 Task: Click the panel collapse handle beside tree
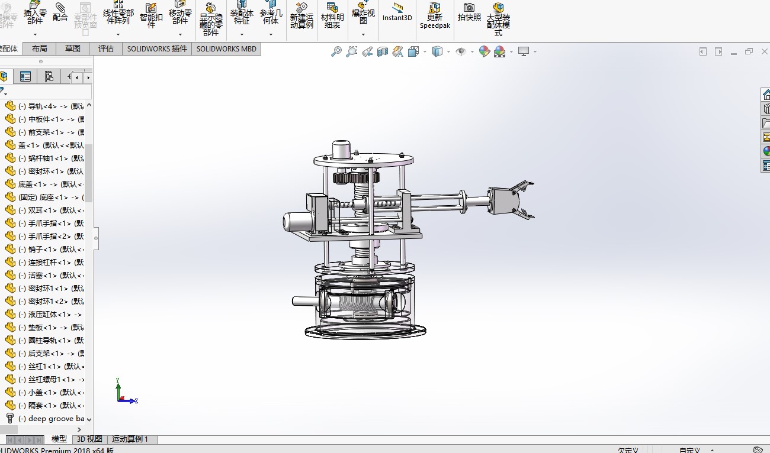(x=96, y=238)
